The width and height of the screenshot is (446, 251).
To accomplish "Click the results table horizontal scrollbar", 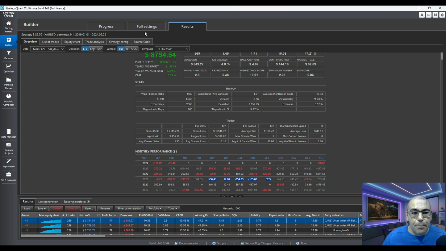I will coord(63,236).
